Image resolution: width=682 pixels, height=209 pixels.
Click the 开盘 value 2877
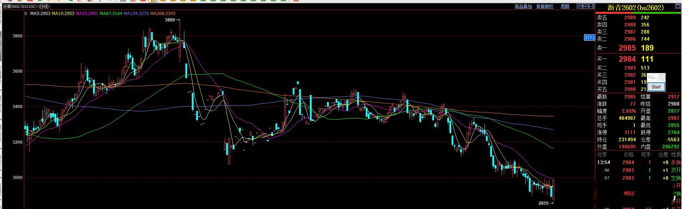pos(674,111)
